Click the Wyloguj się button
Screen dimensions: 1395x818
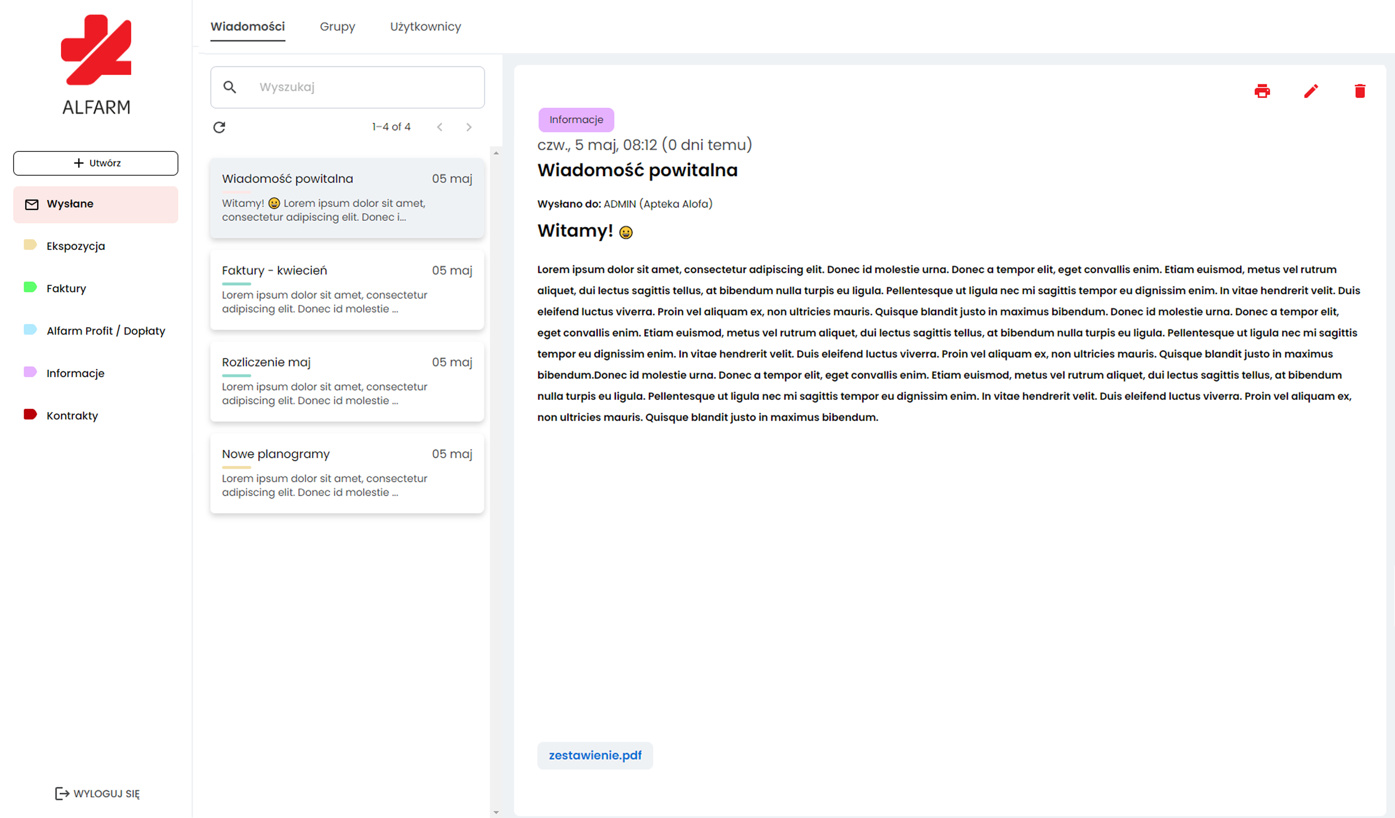coord(98,793)
